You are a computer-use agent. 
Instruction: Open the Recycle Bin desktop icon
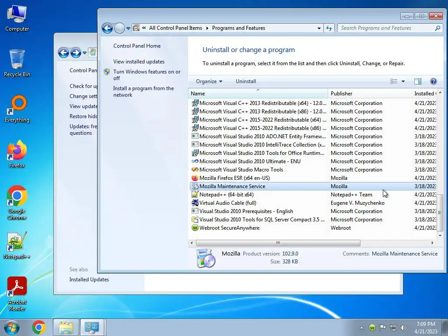(x=17, y=63)
